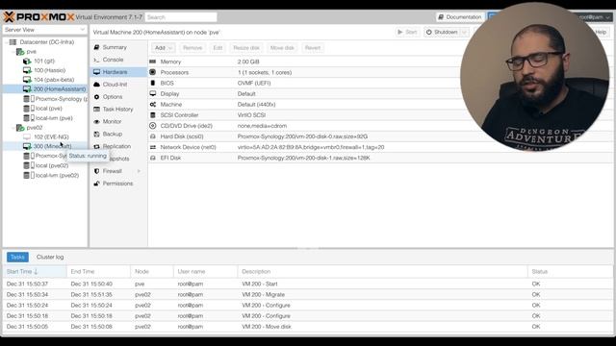The height and width of the screenshot is (346, 616).
Task: Open the Documentation link button
Action: (x=459, y=17)
